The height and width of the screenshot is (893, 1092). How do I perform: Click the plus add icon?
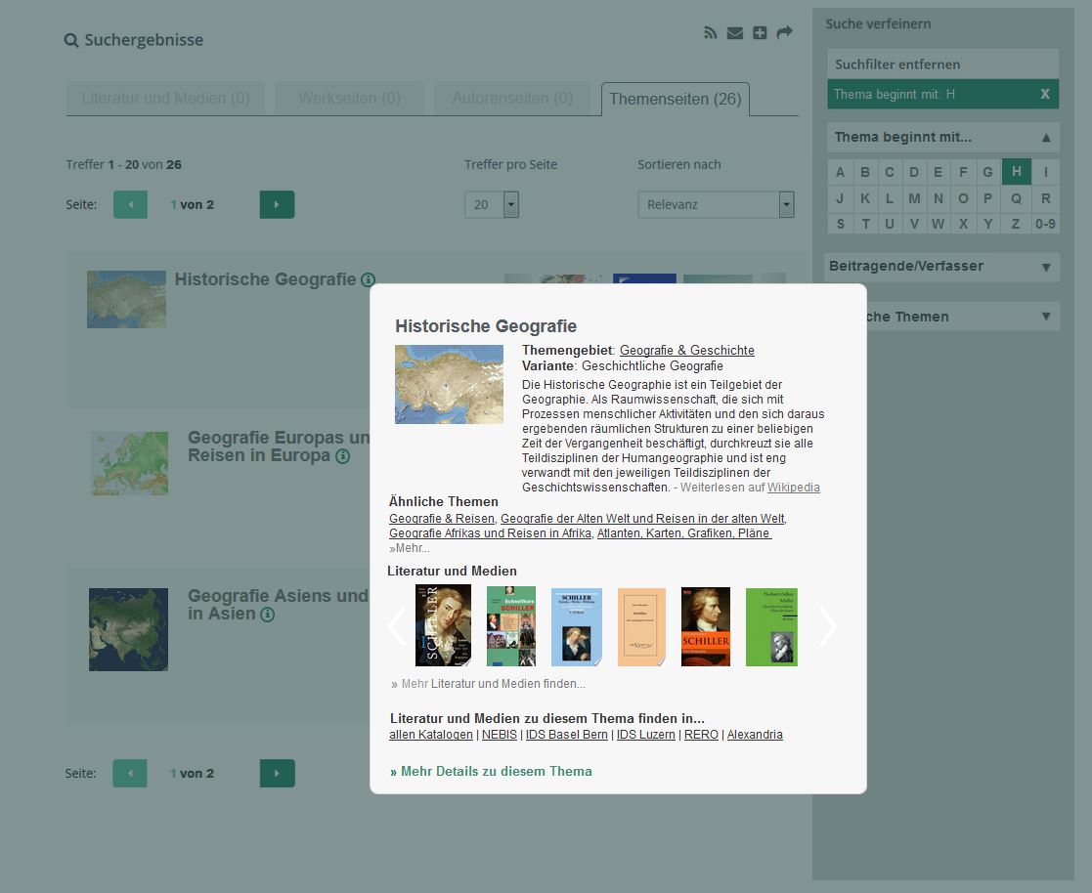[x=760, y=32]
